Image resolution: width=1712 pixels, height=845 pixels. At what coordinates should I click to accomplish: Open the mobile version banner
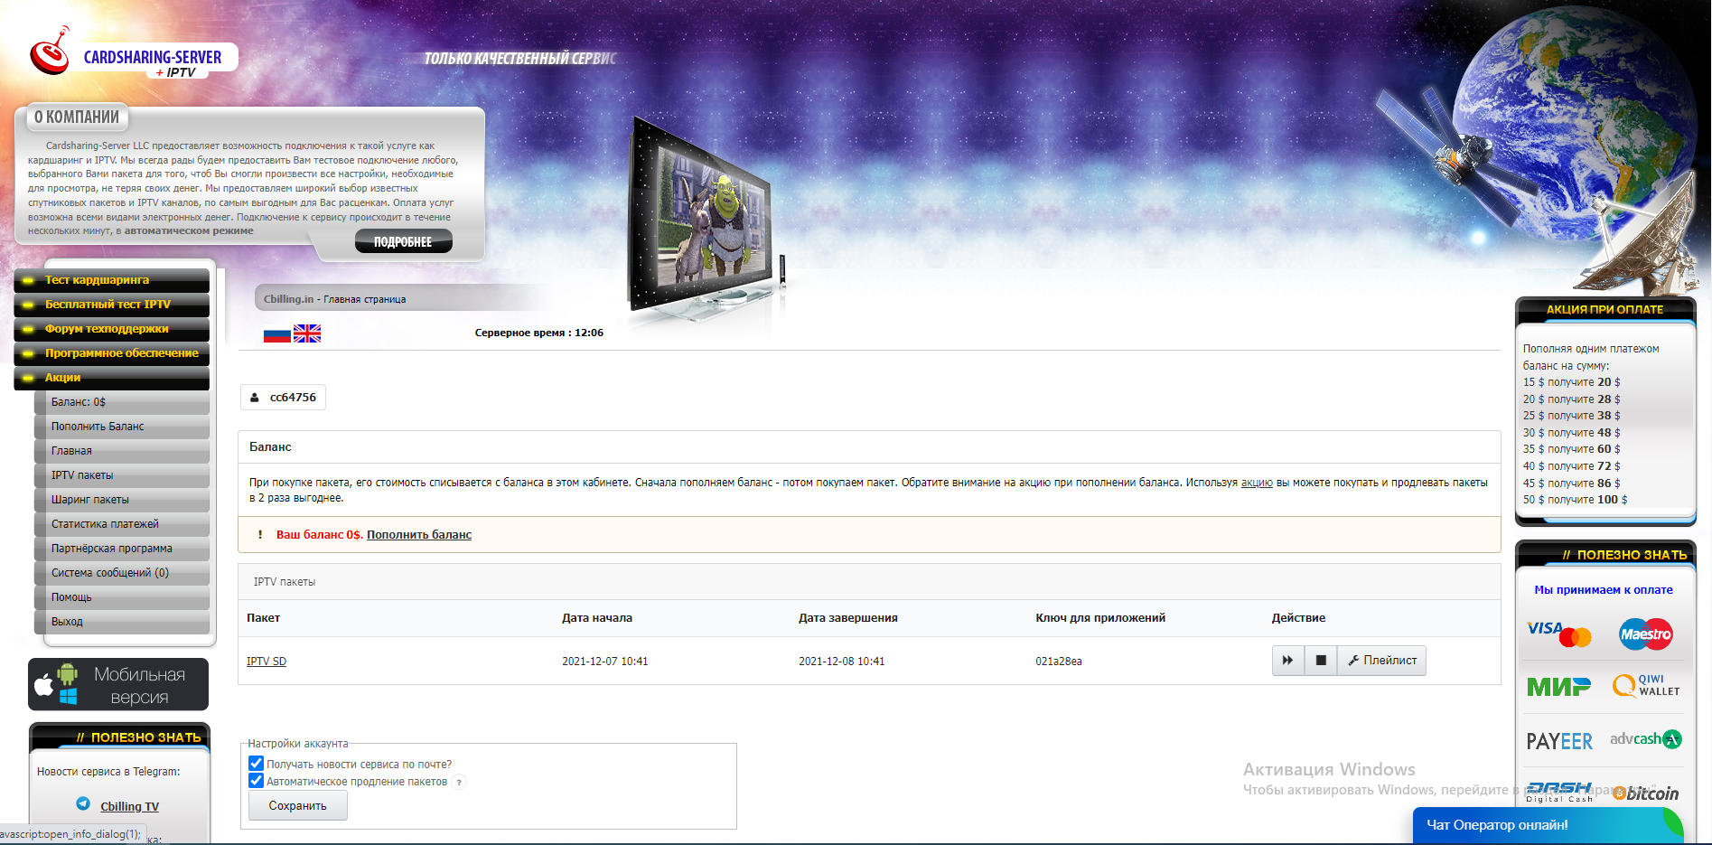tap(118, 685)
